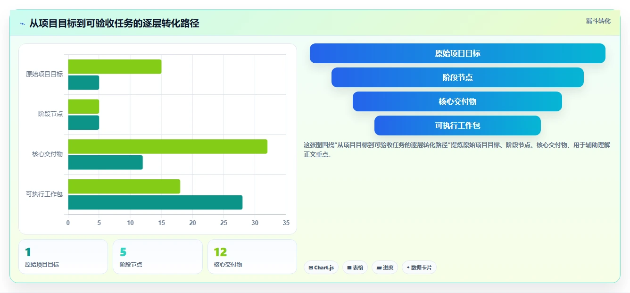Select the 原始项目目标 funnel stage
Image resolution: width=630 pixels, height=293 pixels.
pyautogui.click(x=457, y=53)
